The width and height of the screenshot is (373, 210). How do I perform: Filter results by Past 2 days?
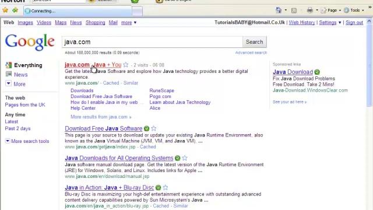click(17, 128)
